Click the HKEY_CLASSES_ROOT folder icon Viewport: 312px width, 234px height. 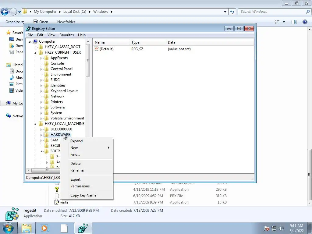click(41, 47)
